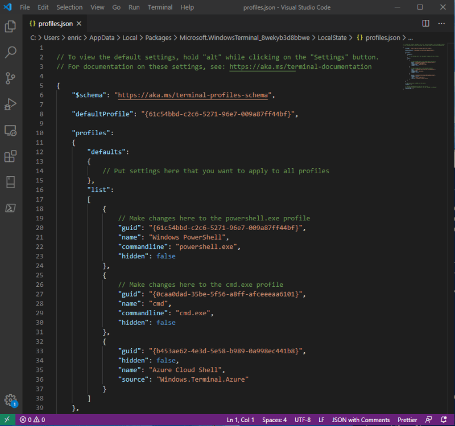
Task: Open the Remote Explorer view
Action: pos(10,131)
